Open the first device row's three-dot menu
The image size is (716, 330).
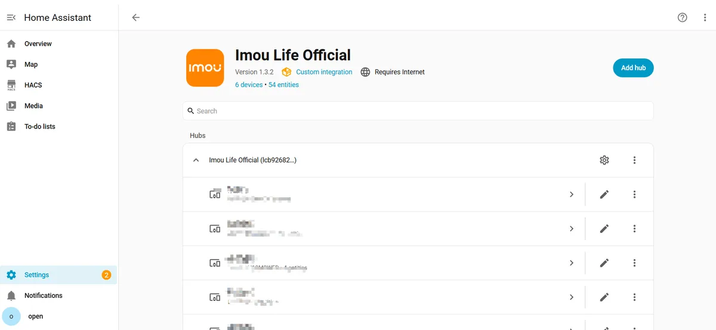(634, 194)
